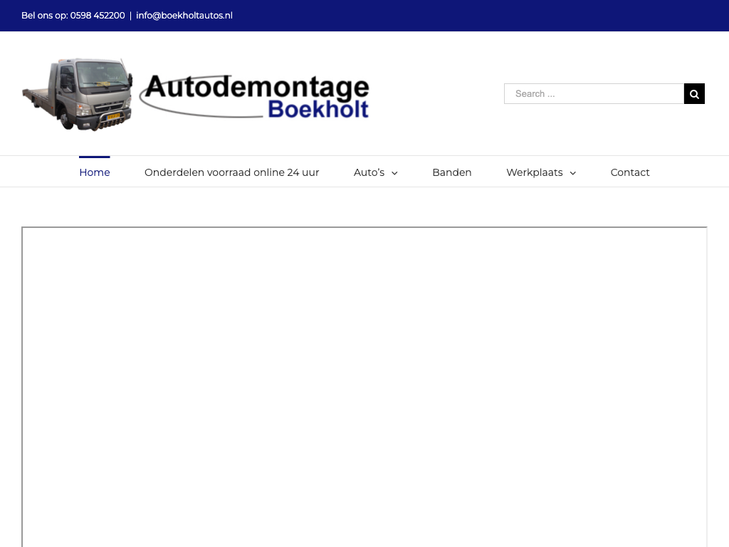Expand the Werkplaats submenu arrow
The width and height of the screenshot is (729, 547).
pyautogui.click(x=572, y=173)
